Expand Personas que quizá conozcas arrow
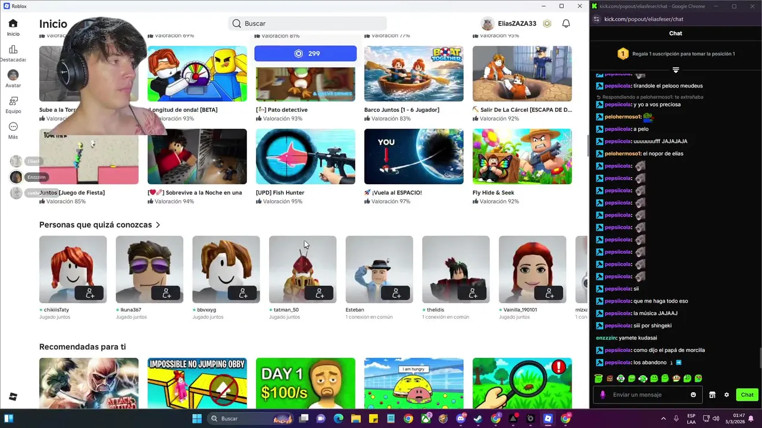The width and height of the screenshot is (762, 428). (x=158, y=225)
